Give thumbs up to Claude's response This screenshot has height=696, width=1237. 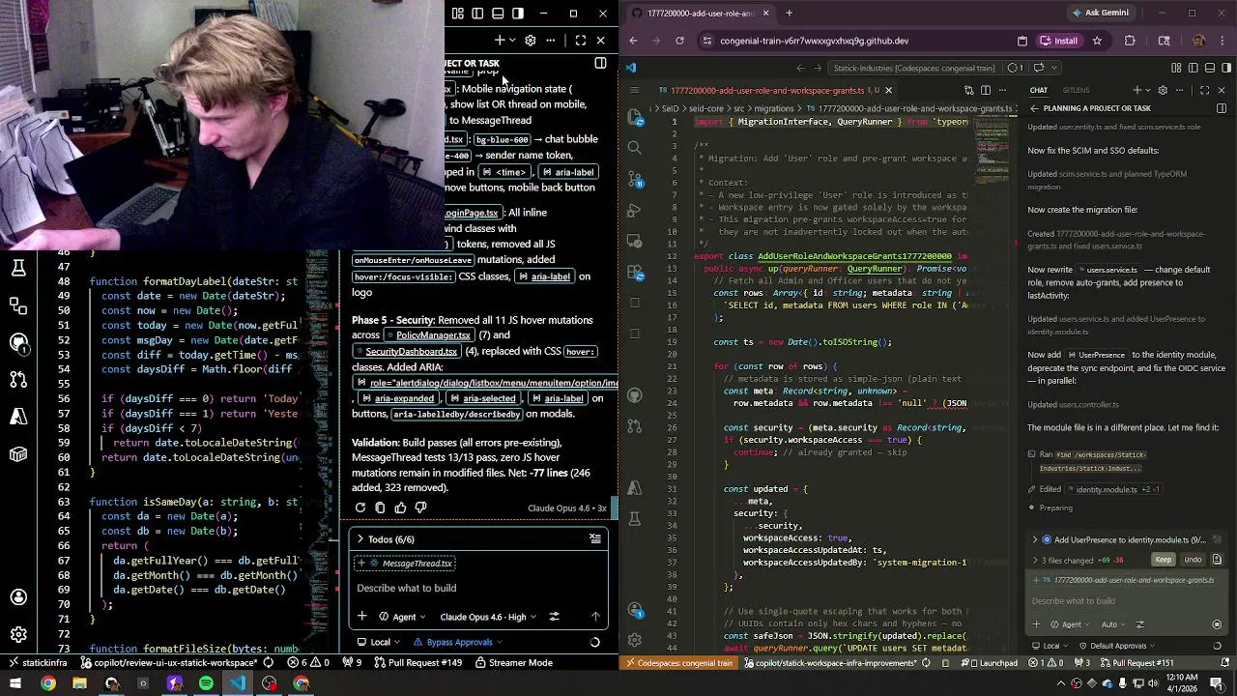(x=400, y=507)
